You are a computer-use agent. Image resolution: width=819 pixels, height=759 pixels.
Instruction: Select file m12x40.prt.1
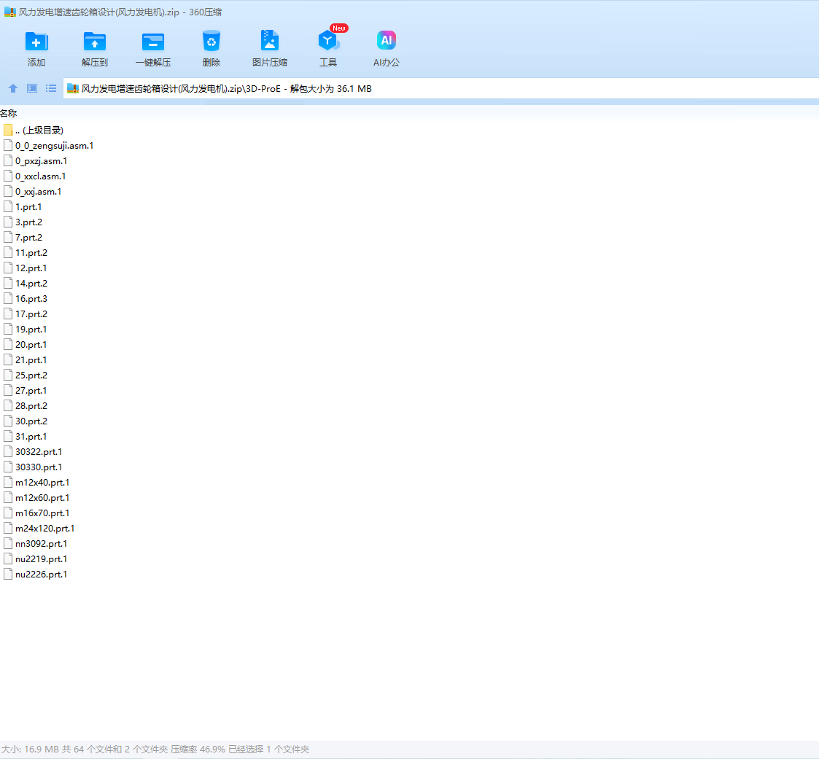pos(42,483)
